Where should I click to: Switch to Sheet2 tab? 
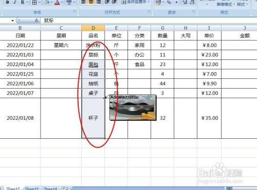pyautogui.click(x=13, y=188)
